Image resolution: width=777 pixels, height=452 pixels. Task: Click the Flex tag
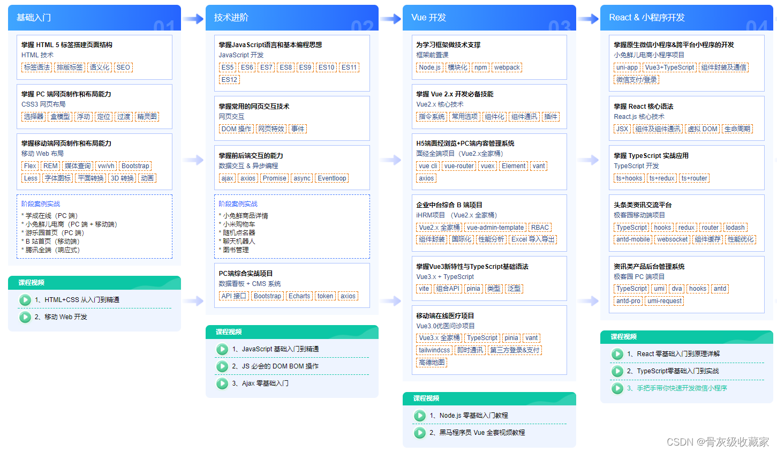pos(30,166)
